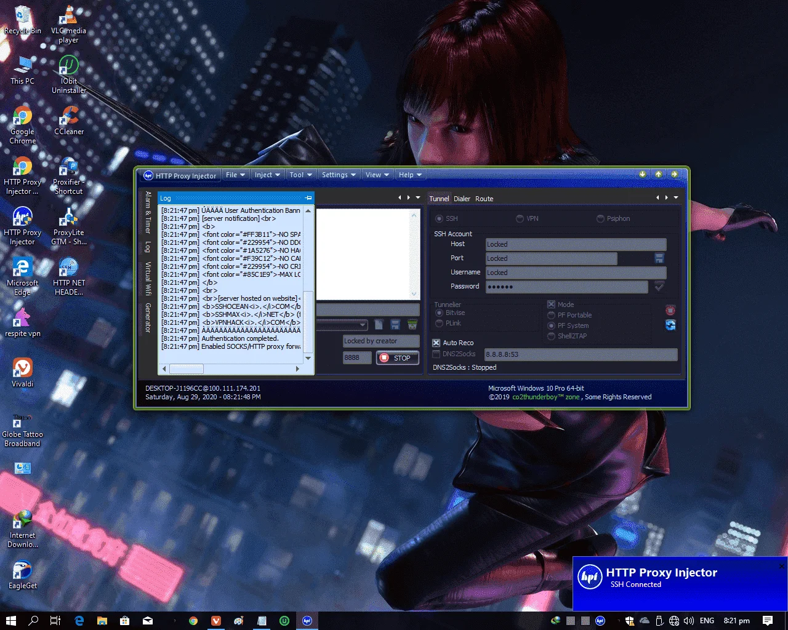The image size is (788, 630).
Task: Click the co2thunderboy zone link
Action: tap(546, 397)
